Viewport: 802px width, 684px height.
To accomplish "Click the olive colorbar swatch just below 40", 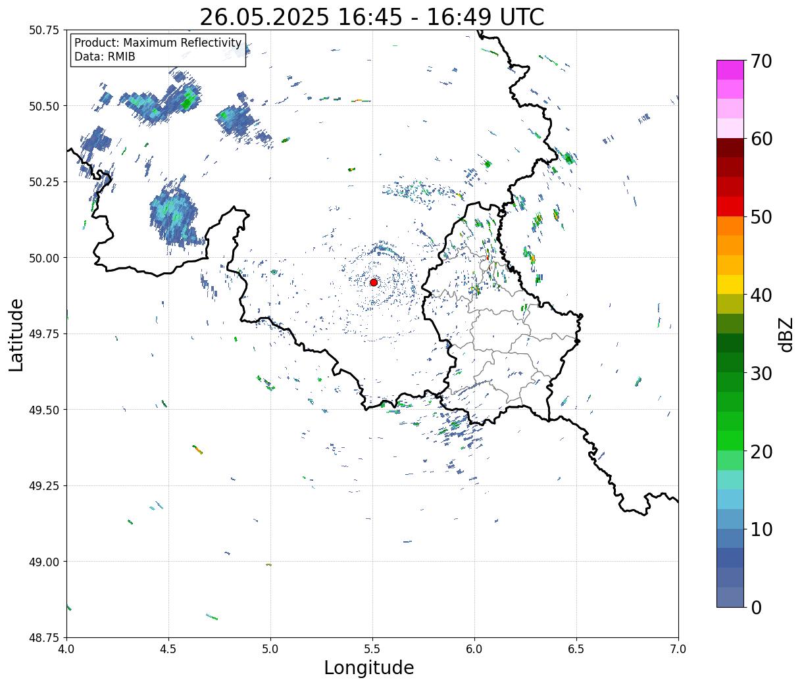I will (730, 305).
